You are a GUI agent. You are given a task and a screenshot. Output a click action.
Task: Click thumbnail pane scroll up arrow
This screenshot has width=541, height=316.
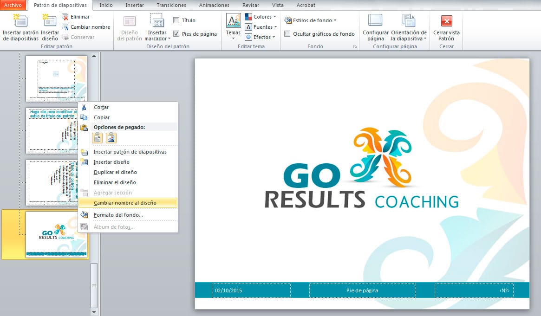94,56
